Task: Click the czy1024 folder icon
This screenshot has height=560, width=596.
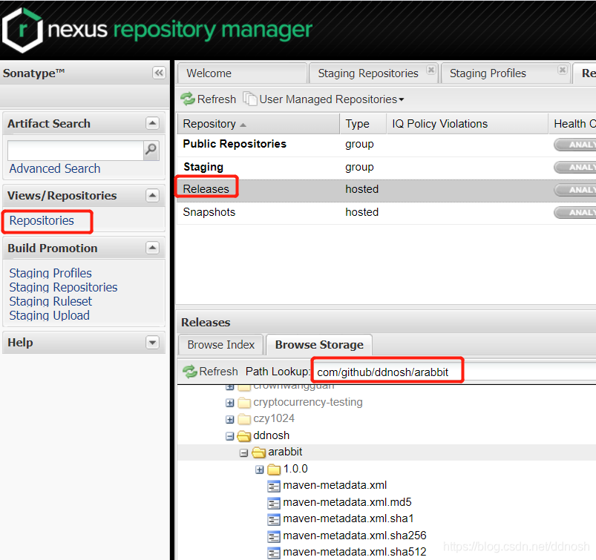Action: tap(244, 419)
